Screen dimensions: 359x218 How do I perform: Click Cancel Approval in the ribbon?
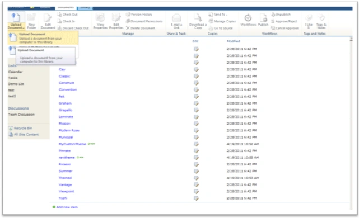(x=285, y=28)
